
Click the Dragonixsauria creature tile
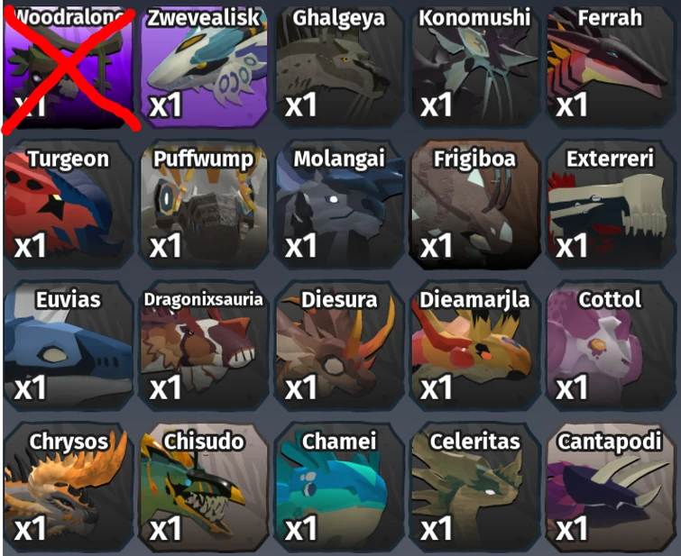click(x=204, y=345)
